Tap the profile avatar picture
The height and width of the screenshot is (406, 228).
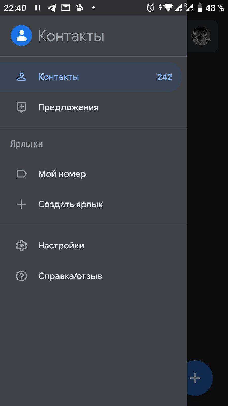coord(201,36)
